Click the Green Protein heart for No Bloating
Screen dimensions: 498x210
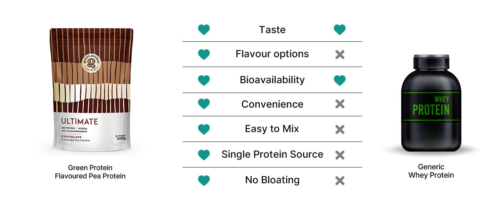coord(204,181)
